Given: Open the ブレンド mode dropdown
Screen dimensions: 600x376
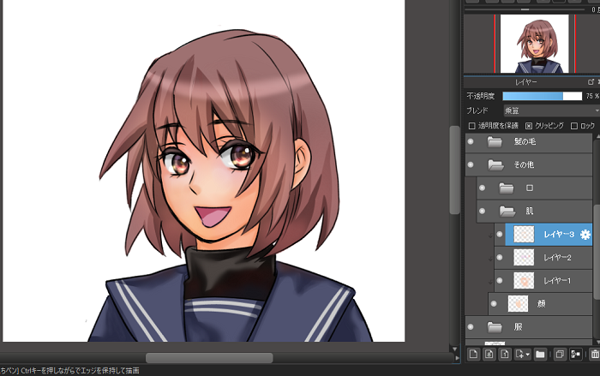Looking at the screenshot, I should 550,110.
